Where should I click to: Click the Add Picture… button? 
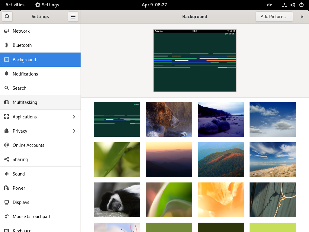274,17
